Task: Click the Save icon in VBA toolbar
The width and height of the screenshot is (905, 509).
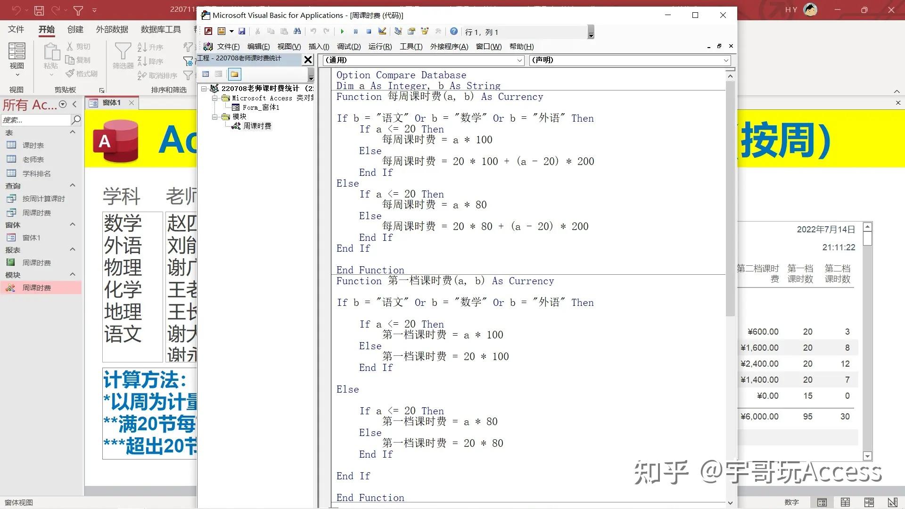Action: pos(242,32)
